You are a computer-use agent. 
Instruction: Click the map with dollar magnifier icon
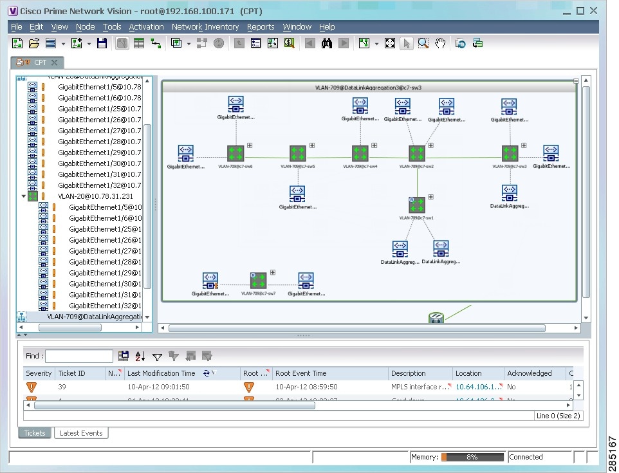coord(290,43)
